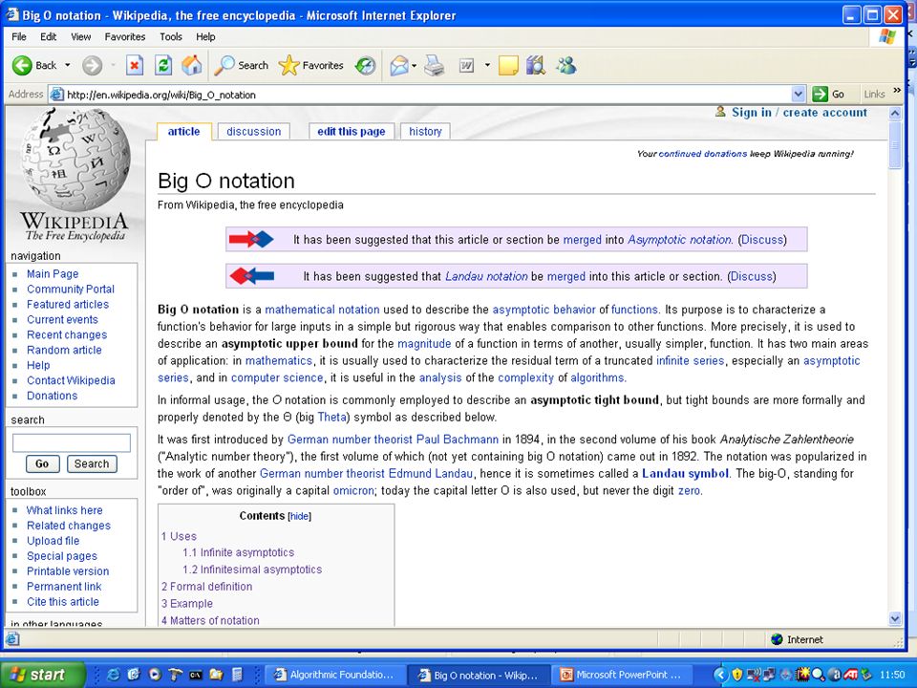Open the history tab of the article
Image resolution: width=917 pixels, height=688 pixels.
(425, 132)
